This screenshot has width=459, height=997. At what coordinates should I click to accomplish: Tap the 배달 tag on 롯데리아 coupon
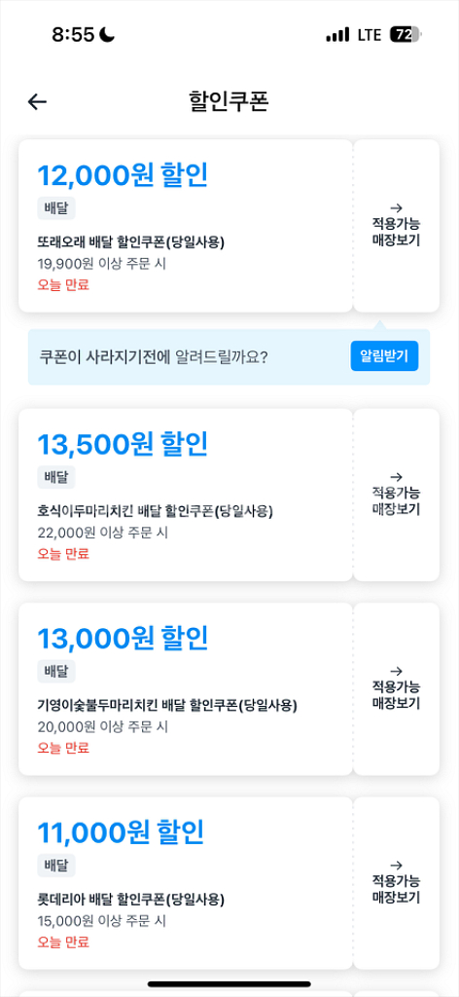click(x=56, y=866)
